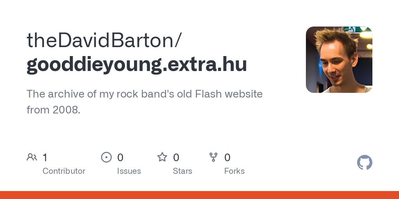
Task: Click the zero count above Issues
Action: pyautogui.click(x=120, y=158)
